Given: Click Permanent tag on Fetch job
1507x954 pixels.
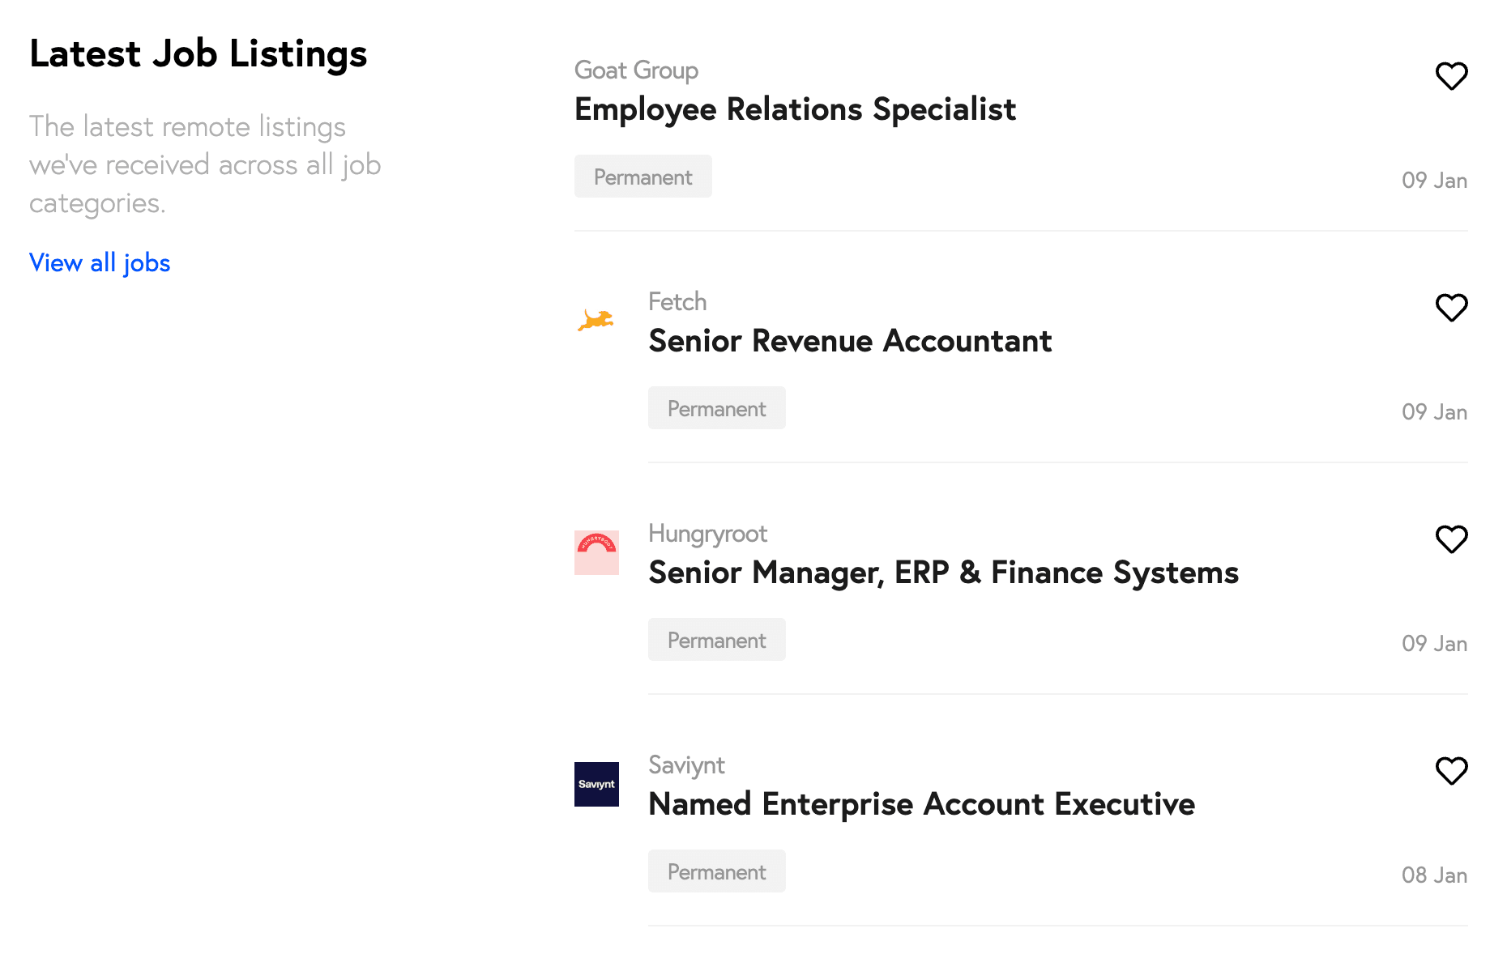Looking at the screenshot, I should (x=716, y=408).
